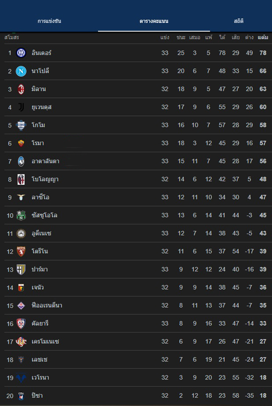Open the โรมา team link

point(39,143)
